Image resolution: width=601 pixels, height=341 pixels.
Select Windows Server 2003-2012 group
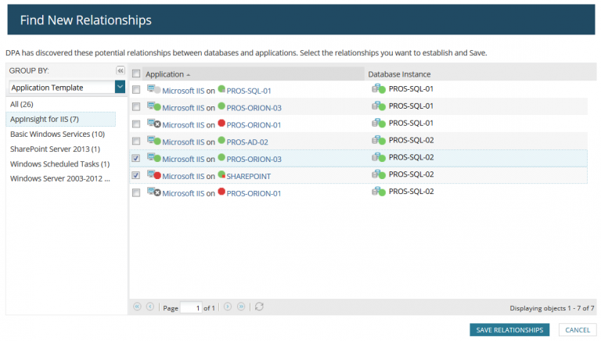coord(60,178)
